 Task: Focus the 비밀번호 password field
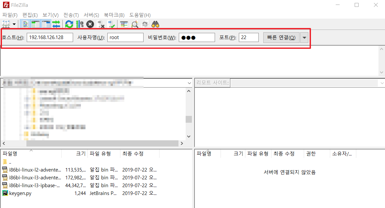(197, 37)
